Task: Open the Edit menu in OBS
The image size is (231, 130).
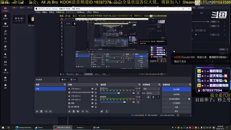Action: pyautogui.click(x=45, y=12)
